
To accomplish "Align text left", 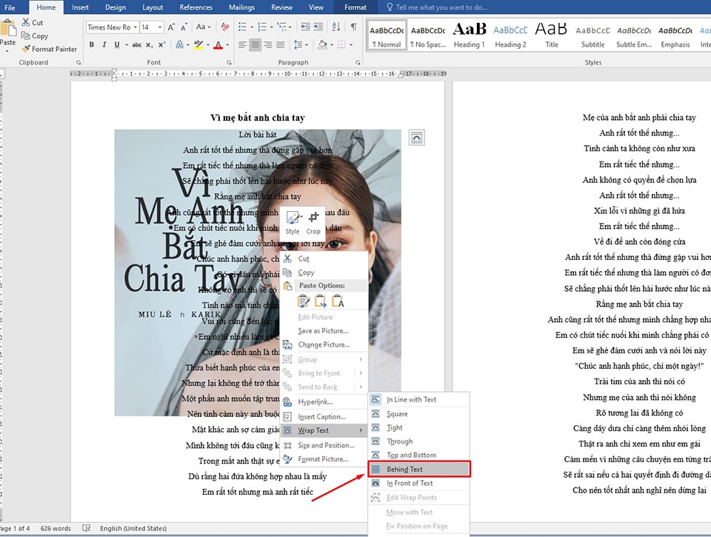I will click(x=243, y=44).
